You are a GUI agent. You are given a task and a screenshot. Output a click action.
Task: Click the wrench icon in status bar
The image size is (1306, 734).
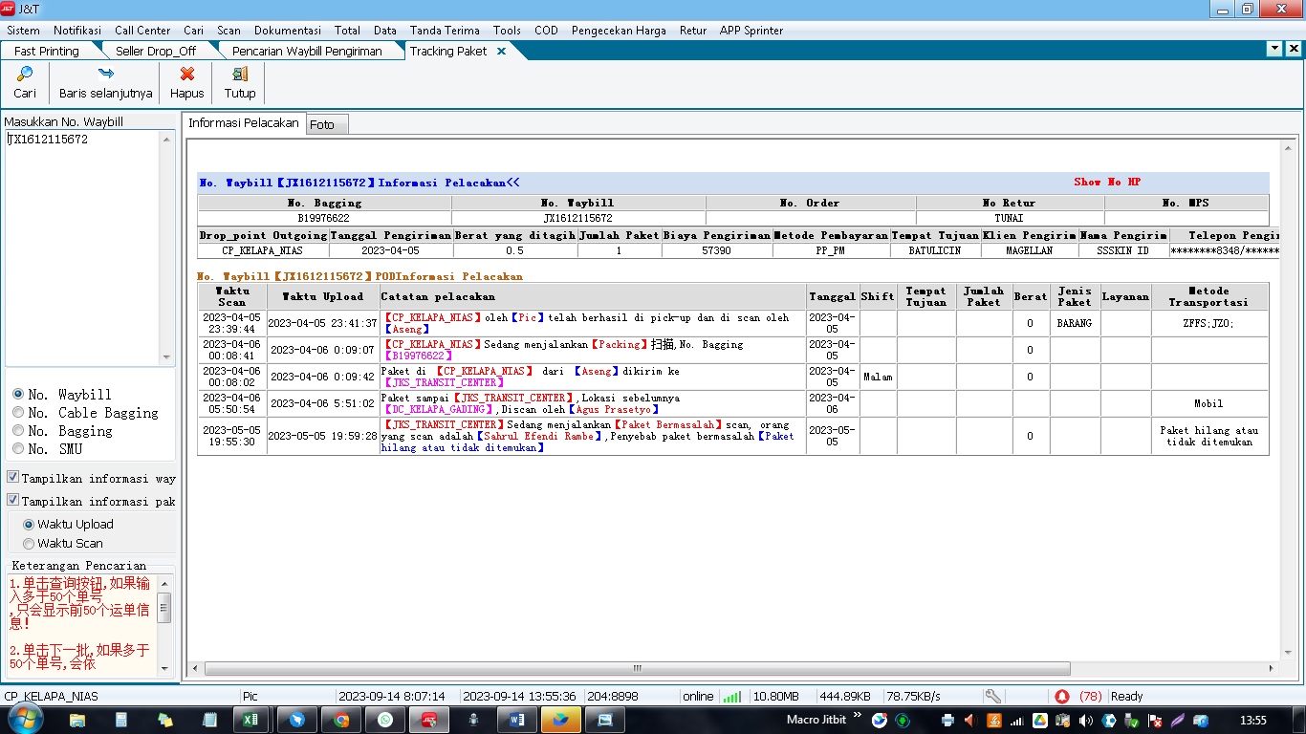coord(993,696)
